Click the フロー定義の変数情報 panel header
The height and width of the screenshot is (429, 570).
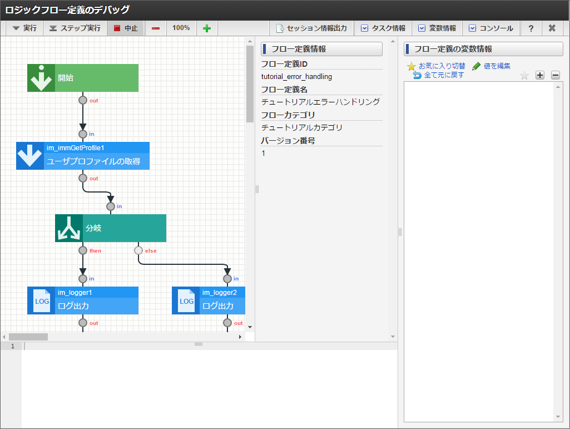[x=483, y=49]
